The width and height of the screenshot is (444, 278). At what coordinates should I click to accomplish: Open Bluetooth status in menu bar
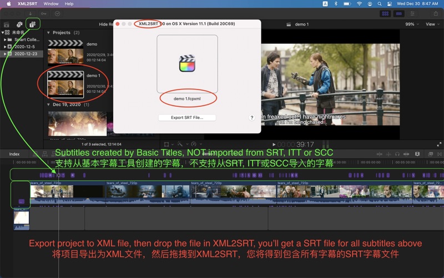point(336,4)
